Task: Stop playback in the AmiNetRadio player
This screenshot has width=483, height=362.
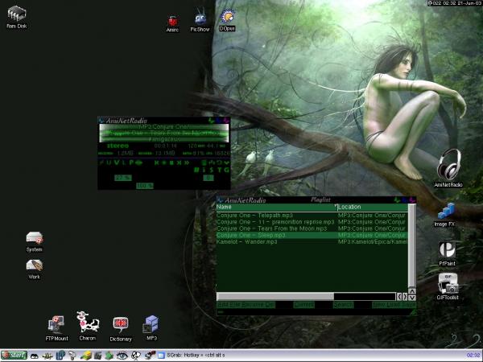Action: point(171,162)
